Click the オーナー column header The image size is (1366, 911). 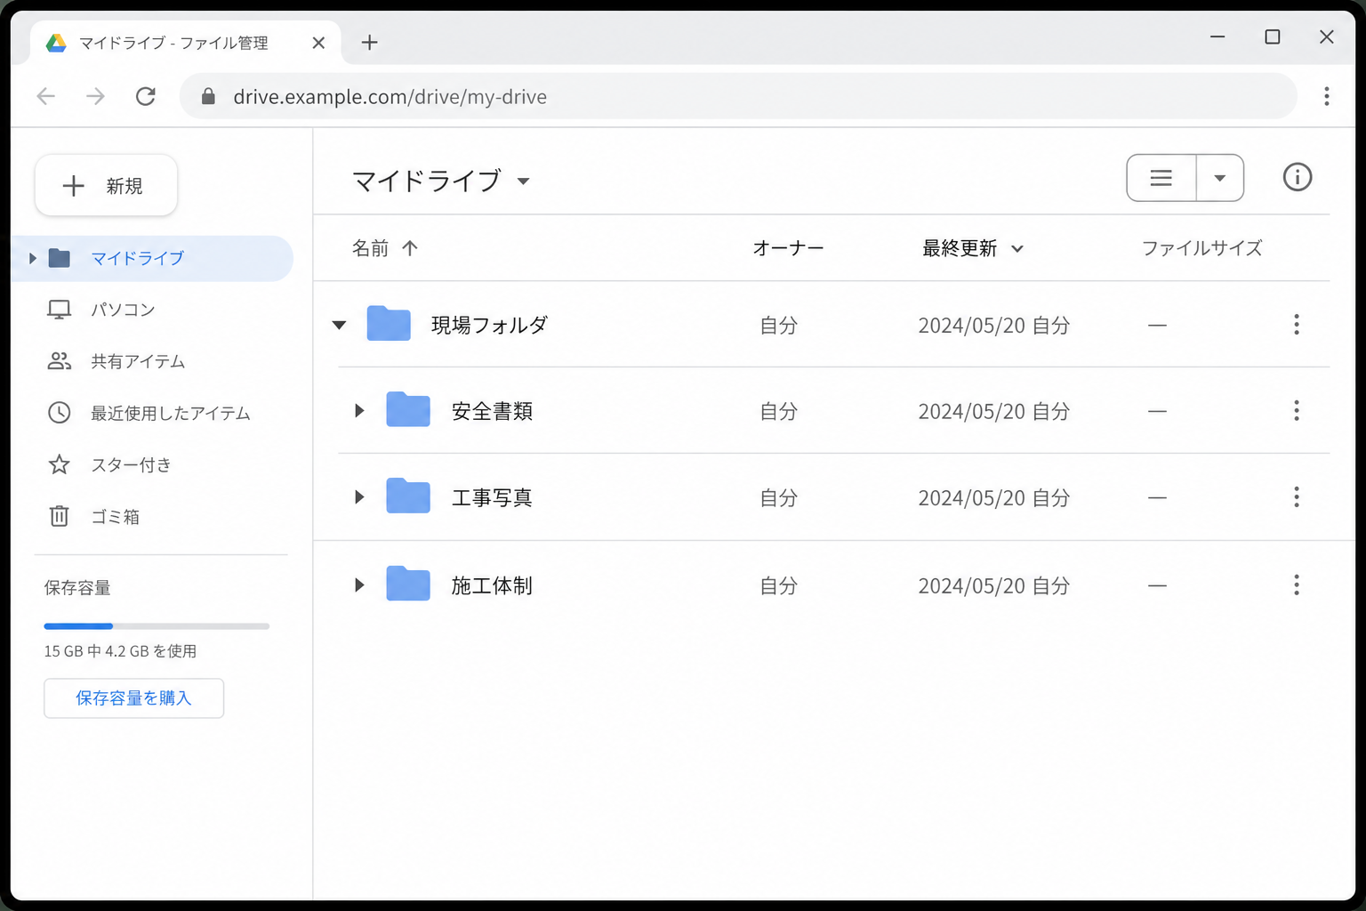[x=788, y=248]
